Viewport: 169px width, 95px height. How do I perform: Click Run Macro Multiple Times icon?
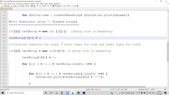click(x=75, y=6)
